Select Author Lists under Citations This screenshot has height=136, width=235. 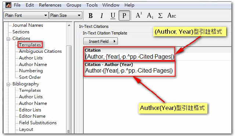tap(31, 58)
